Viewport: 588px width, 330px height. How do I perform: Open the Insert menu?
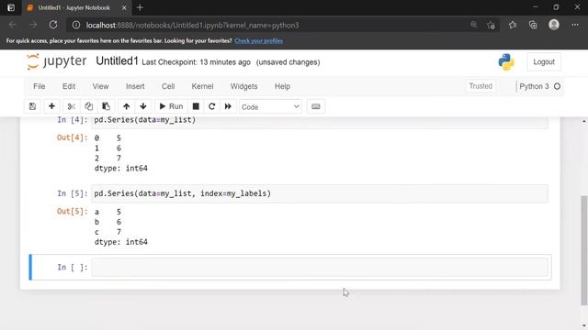point(135,86)
